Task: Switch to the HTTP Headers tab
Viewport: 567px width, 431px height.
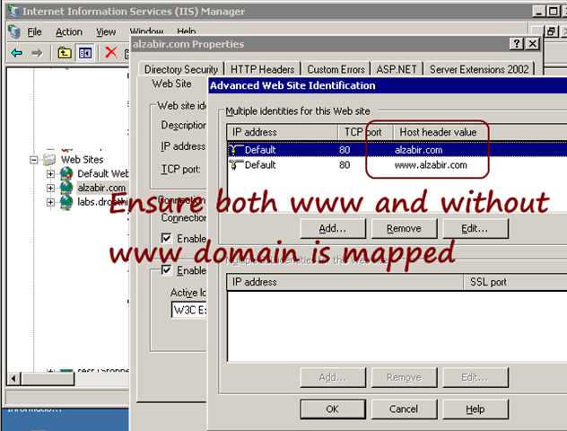Action: coord(263,69)
